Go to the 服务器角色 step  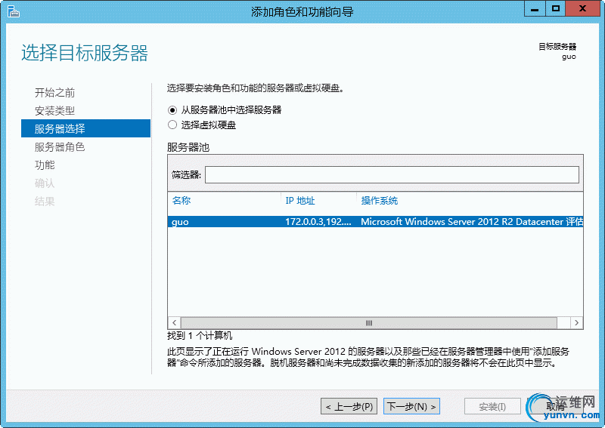click(x=60, y=146)
